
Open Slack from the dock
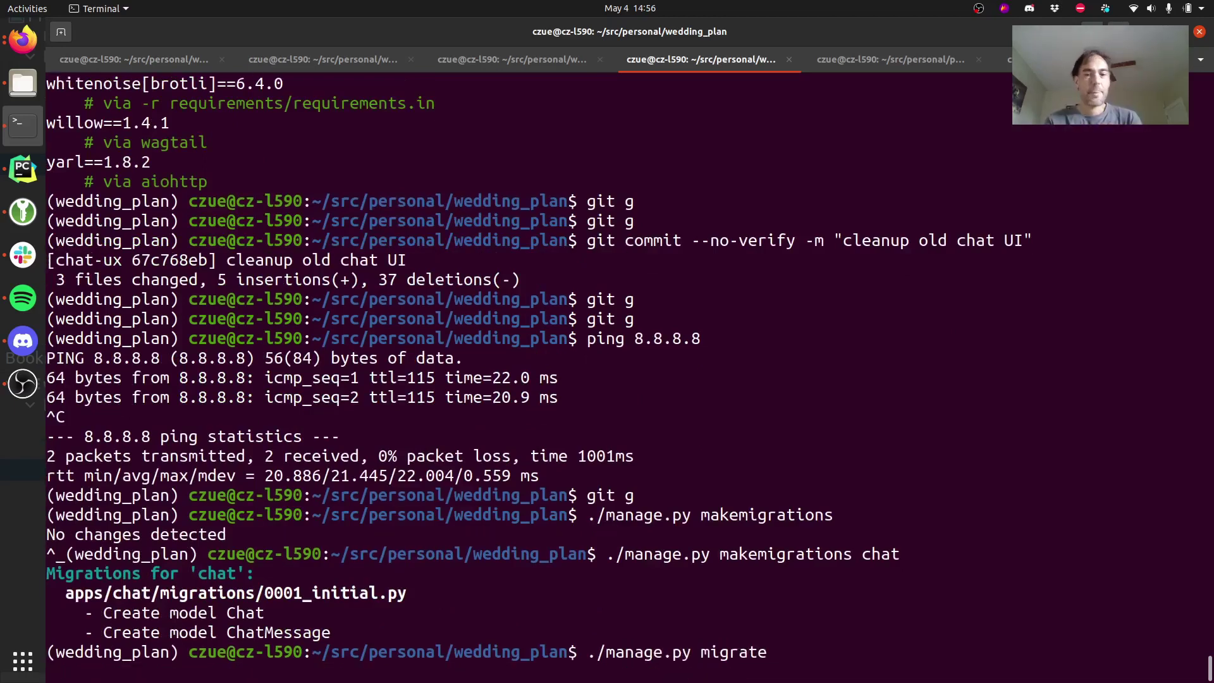tap(23, 255)
